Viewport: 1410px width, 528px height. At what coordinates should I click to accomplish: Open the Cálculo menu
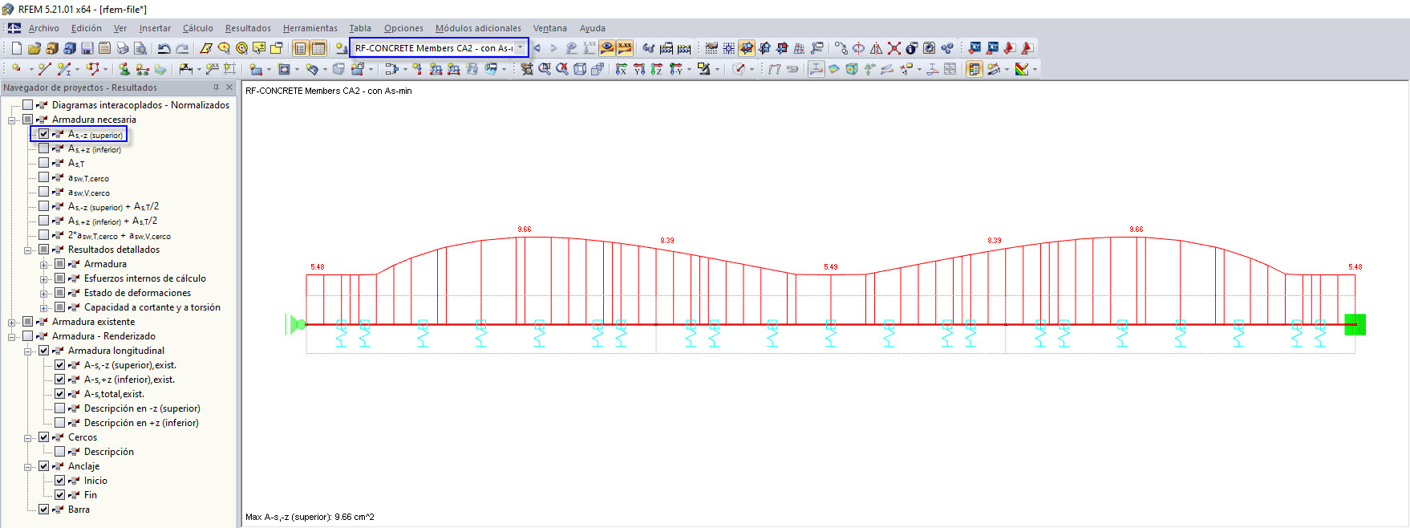[x=198, y=28]
